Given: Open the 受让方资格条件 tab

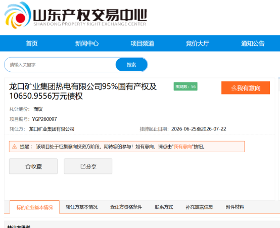Looking at the screenshot, I should (x=126, y=207).
